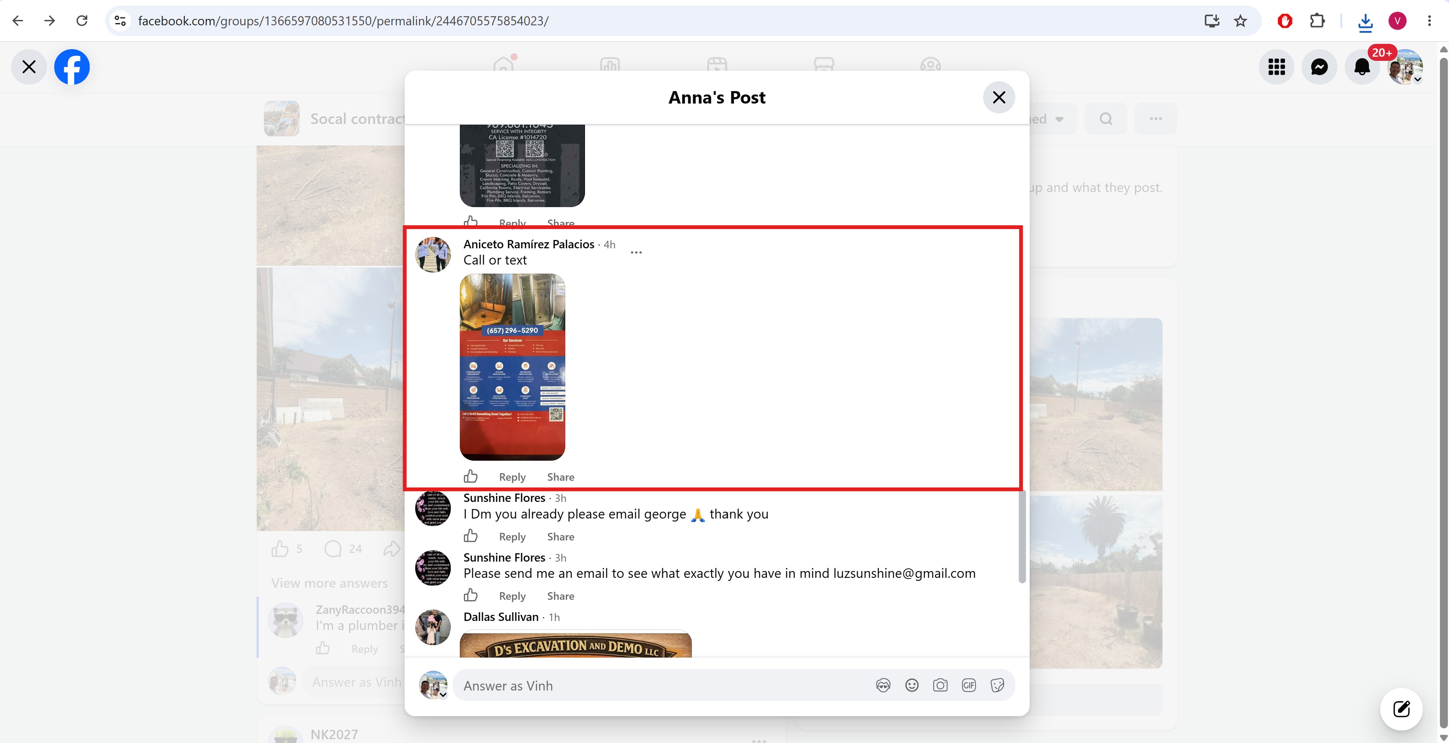This screenshot has height=743, width=1449.
Task: Like Aniceto Ramírez Palacios's comment
Action: pyautogui.click(x=471, y=477)
